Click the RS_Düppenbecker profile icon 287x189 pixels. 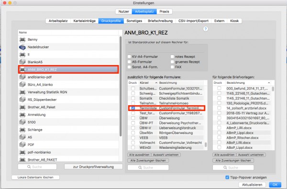pyautogui.click(x=22, y=100)
